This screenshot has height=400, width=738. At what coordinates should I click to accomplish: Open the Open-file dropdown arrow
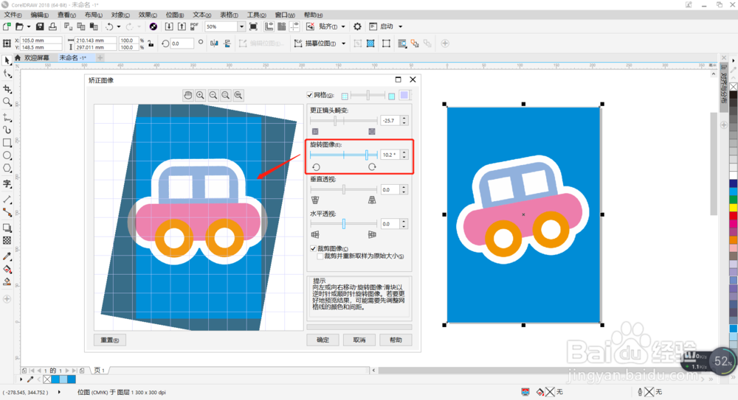coord(28,27)
